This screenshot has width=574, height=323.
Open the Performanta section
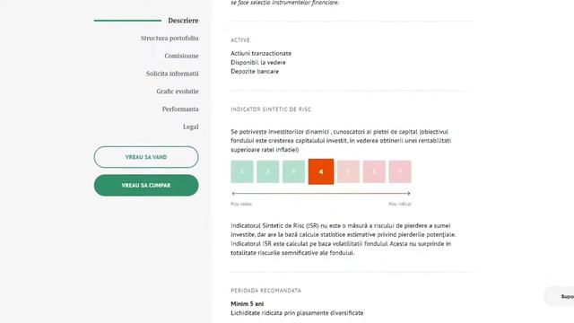[180, 109]
